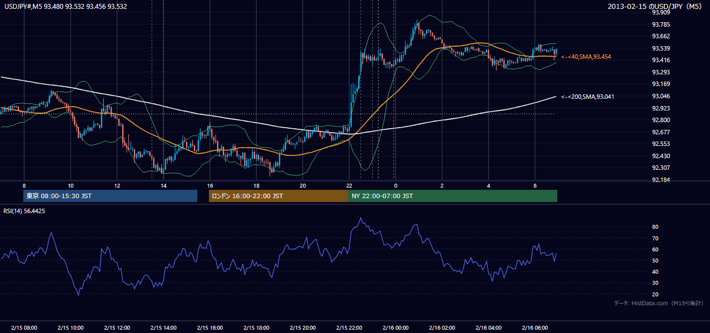The width and height of the screenshot is (710, 333).
Task: Click the 93.539 price axis label
Action: tap(661, 48)
